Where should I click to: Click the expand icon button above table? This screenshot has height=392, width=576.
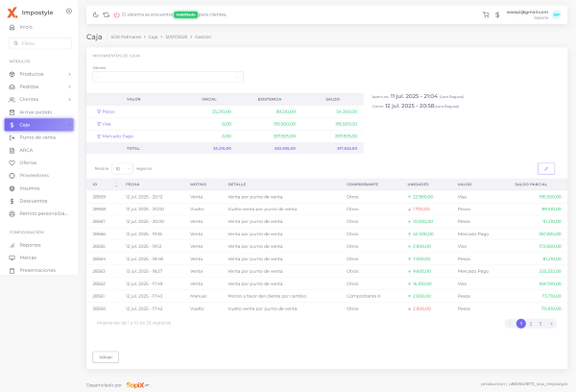click(546, 168)
